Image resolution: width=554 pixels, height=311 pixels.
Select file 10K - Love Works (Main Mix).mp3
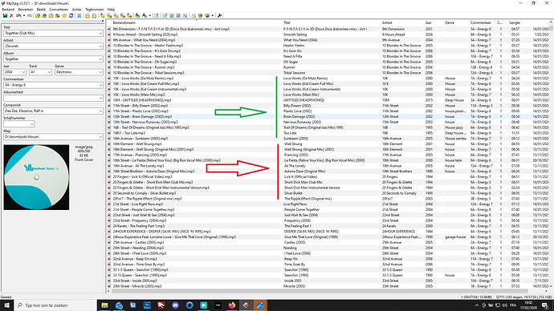(139, 95)
